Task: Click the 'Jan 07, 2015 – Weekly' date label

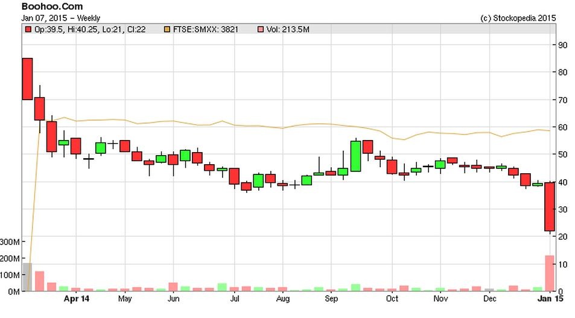Action: point(60,18)
